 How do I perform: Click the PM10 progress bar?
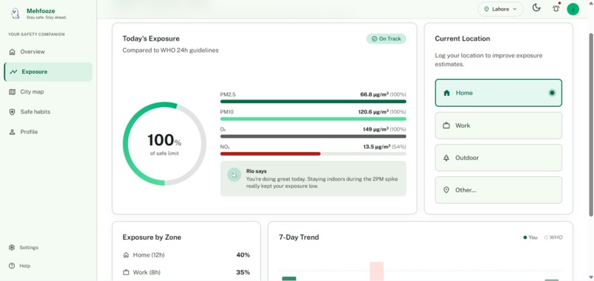313,119
